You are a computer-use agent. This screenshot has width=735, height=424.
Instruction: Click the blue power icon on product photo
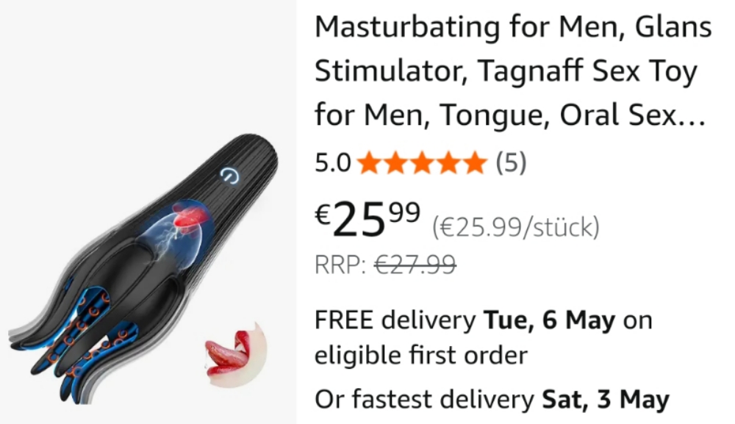[x=229, y=175]
